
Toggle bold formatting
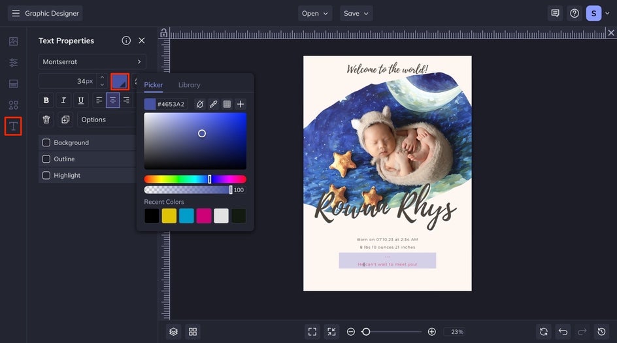tap(46, 101)
